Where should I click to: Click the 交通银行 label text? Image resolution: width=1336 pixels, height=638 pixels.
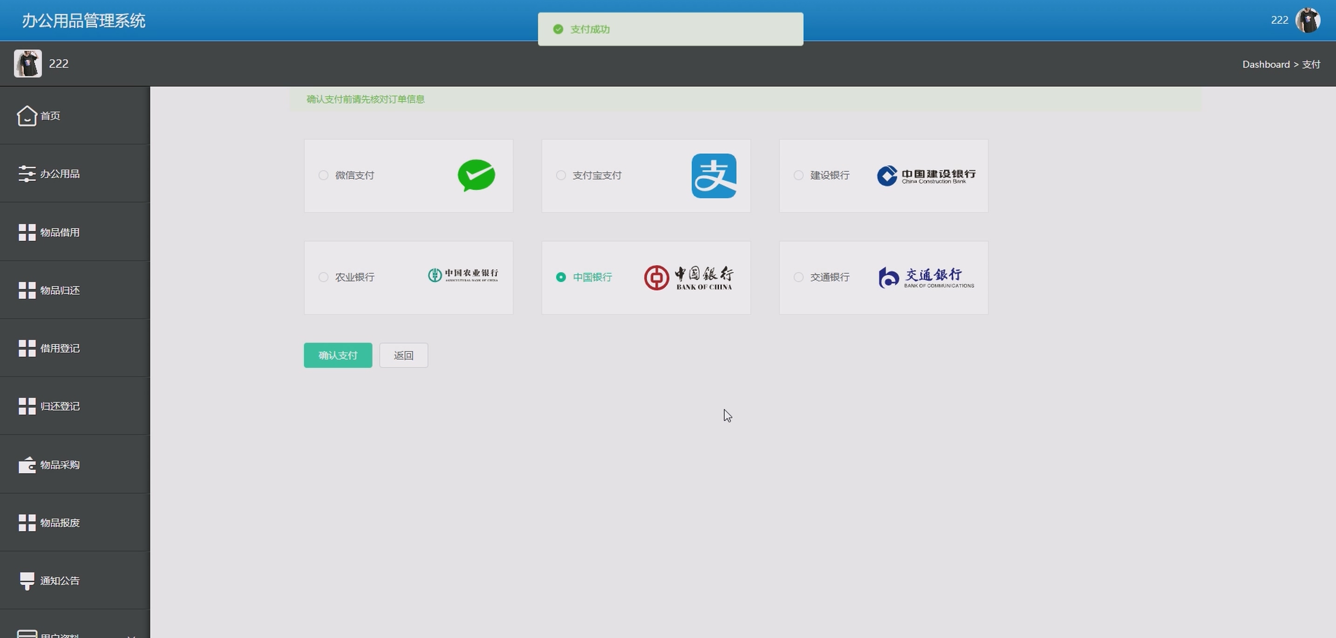point(830,277)
